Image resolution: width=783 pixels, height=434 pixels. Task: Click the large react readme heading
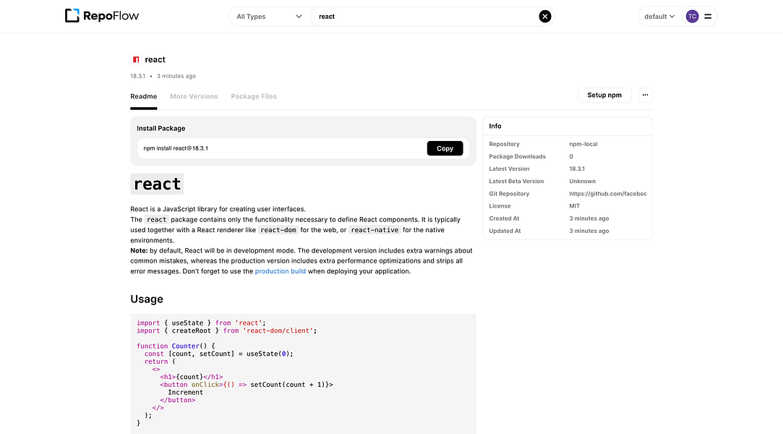157,184
